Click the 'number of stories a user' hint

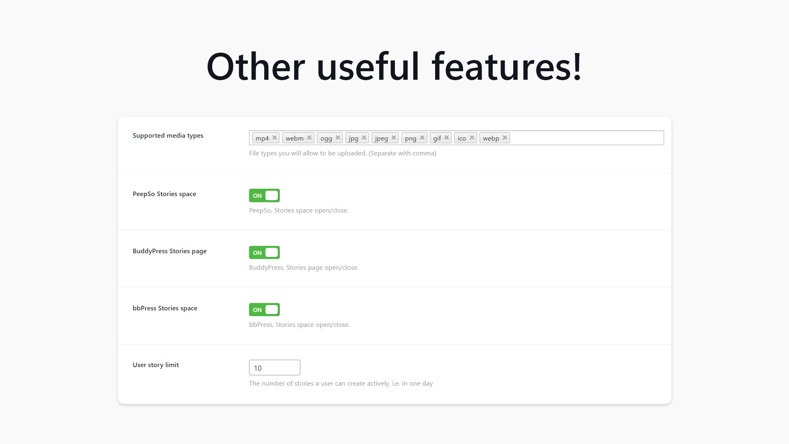(x=341, y=384)
